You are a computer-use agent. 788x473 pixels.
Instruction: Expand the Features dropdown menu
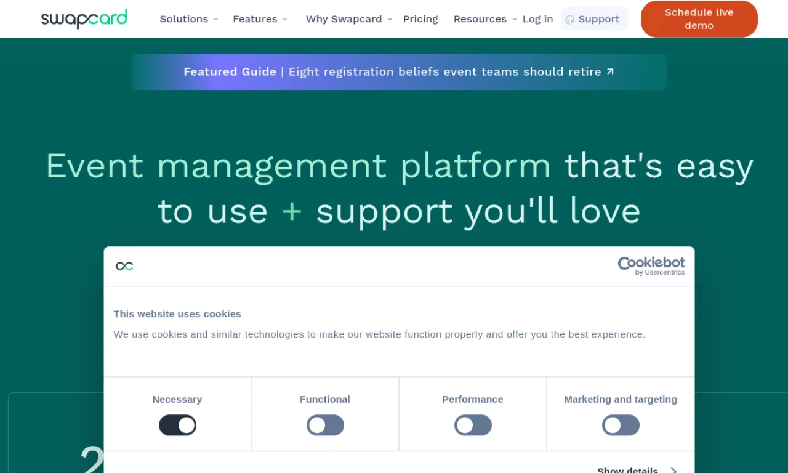tap(260, 19)
